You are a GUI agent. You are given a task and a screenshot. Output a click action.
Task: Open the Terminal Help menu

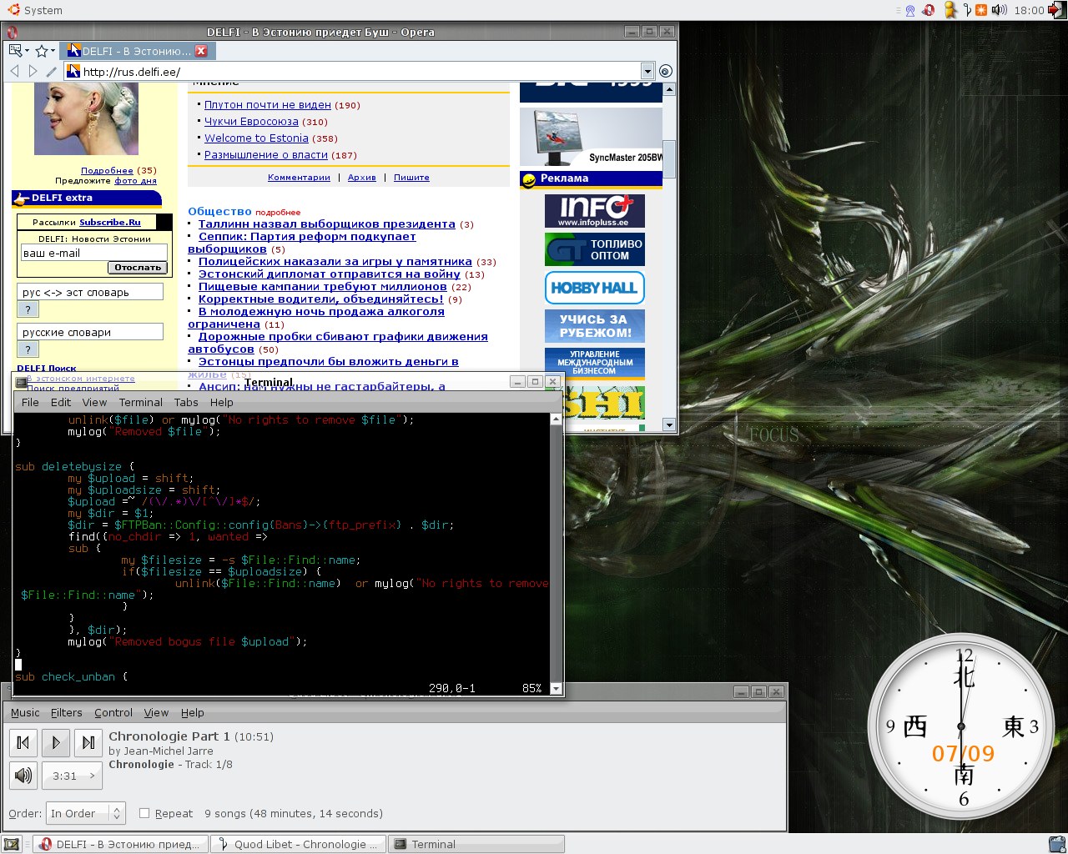click(x=221, y=402)
